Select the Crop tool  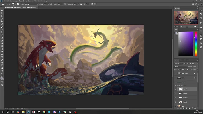point(2,21)
